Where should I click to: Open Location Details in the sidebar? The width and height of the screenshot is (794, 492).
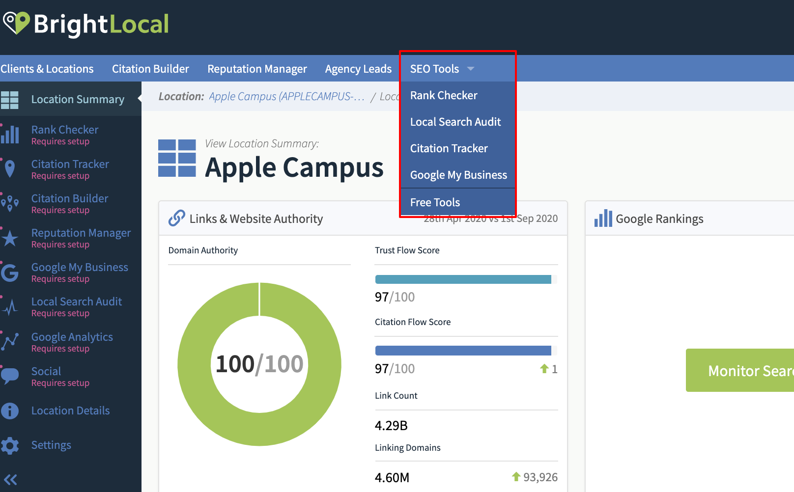[71, 410]
